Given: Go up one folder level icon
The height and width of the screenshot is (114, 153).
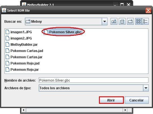Looking at the screenshot, I should (114, 21).
